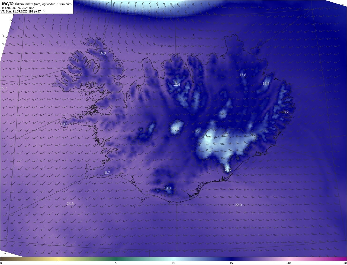Click the 12.5 value in the northeast

pyautogui.click(x=266, y=84)
